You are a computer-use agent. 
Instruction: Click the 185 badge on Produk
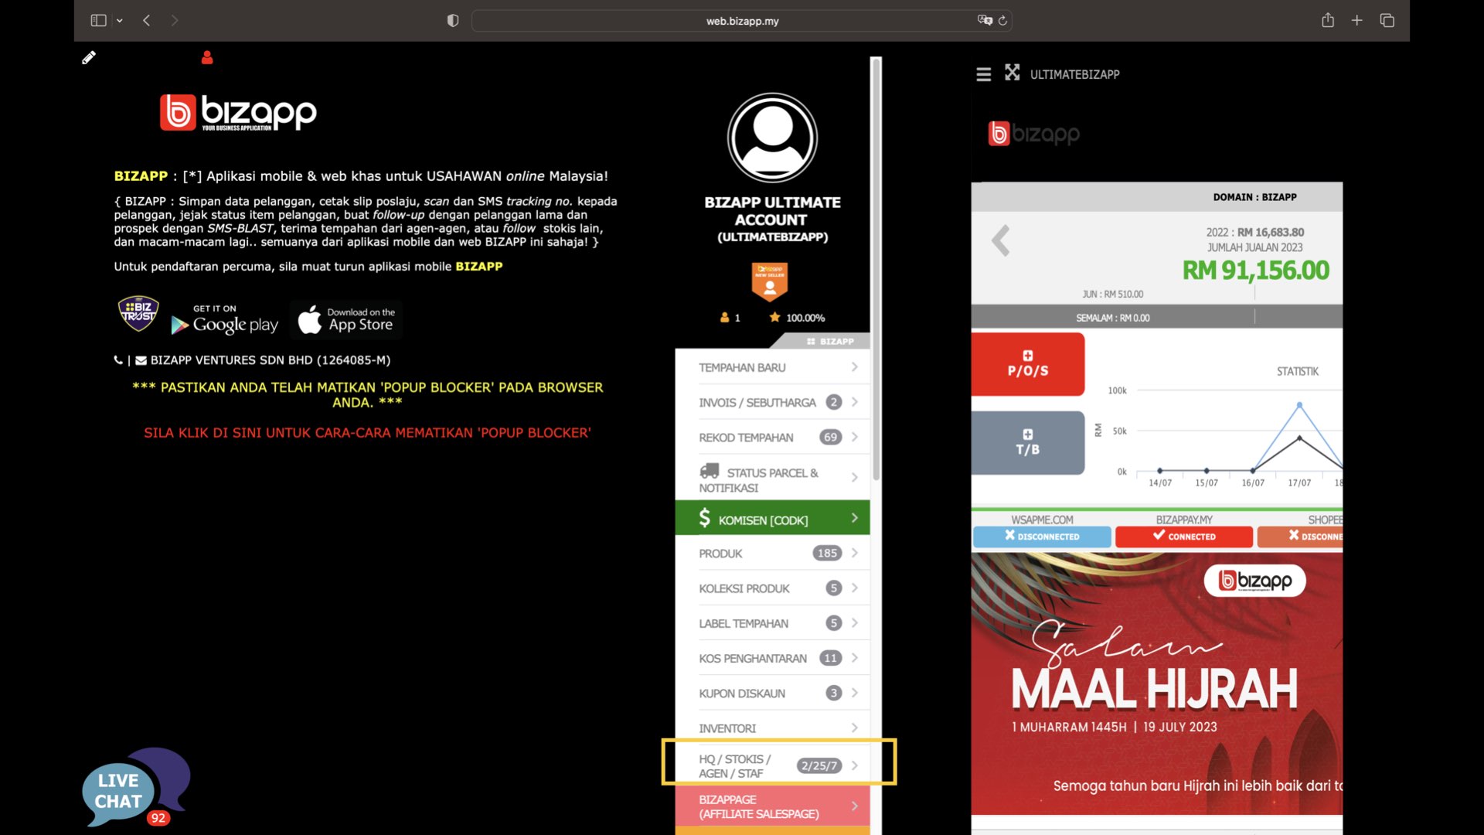(827, 553)
